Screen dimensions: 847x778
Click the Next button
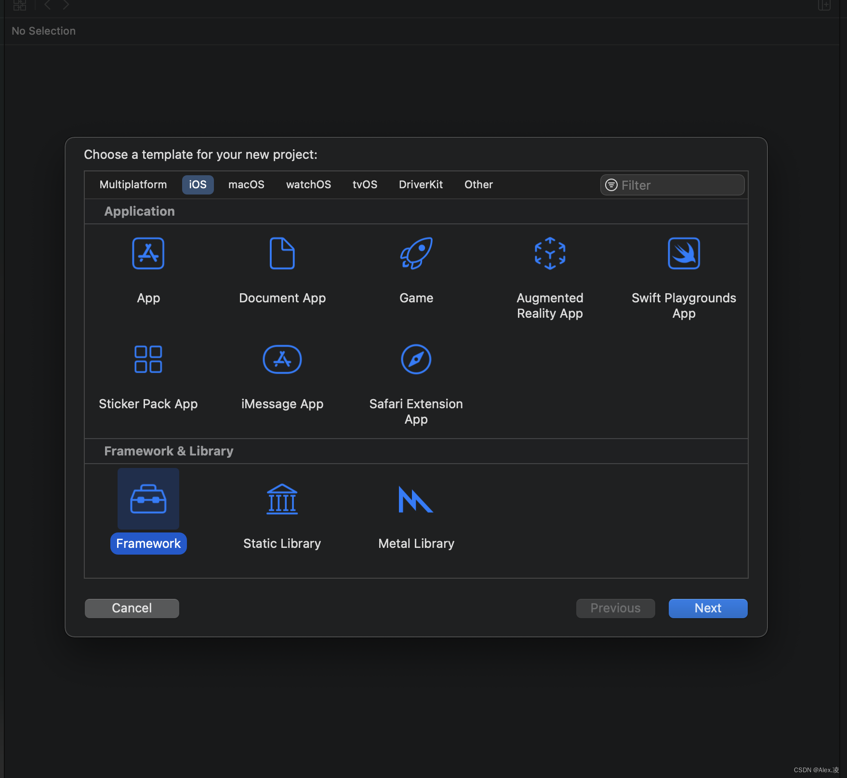[708, 609]
